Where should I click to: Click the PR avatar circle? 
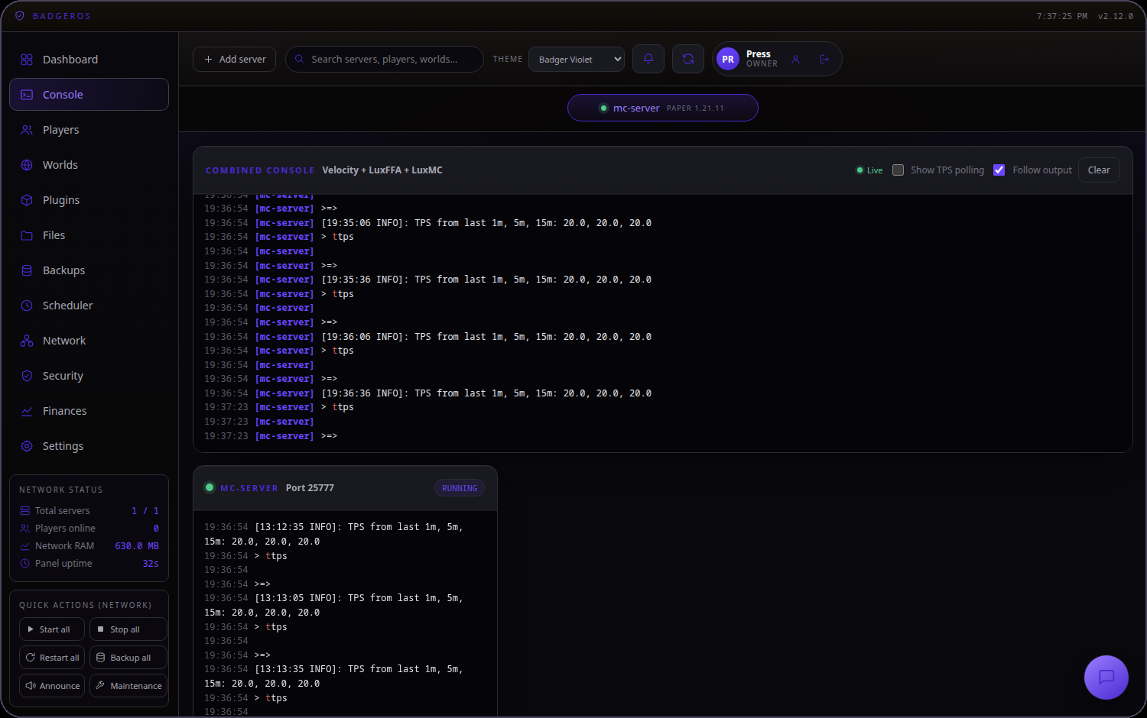tap(728, 59)
